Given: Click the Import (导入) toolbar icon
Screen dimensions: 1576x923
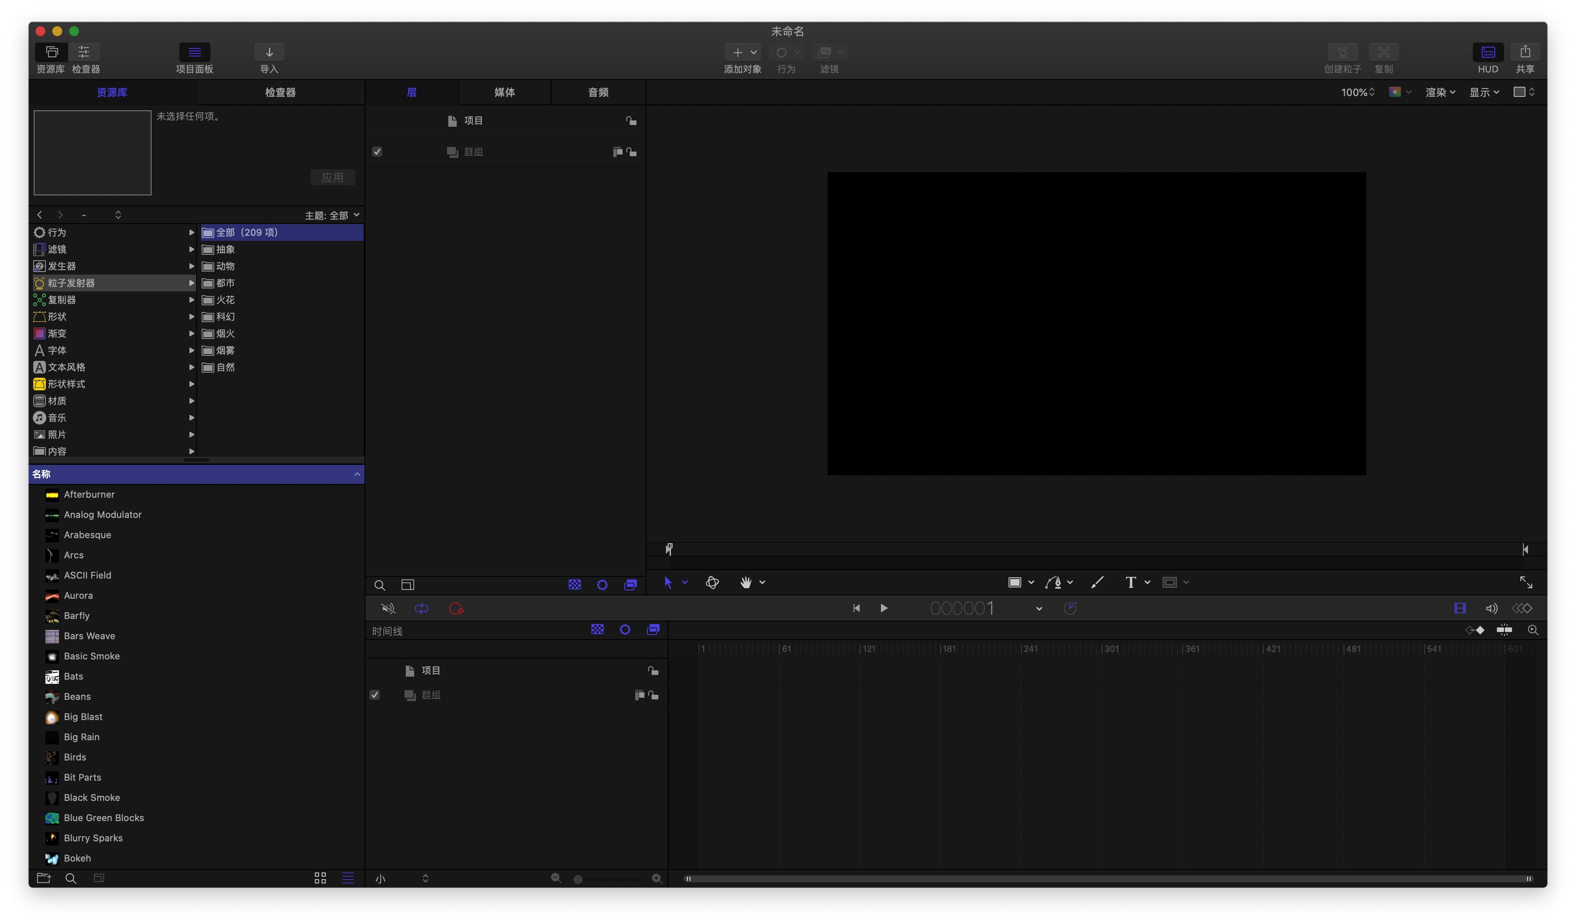Looking at the screenshot, I should (x=269, y=52).
